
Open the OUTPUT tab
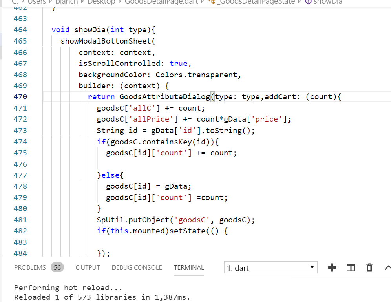pos(88,267)
